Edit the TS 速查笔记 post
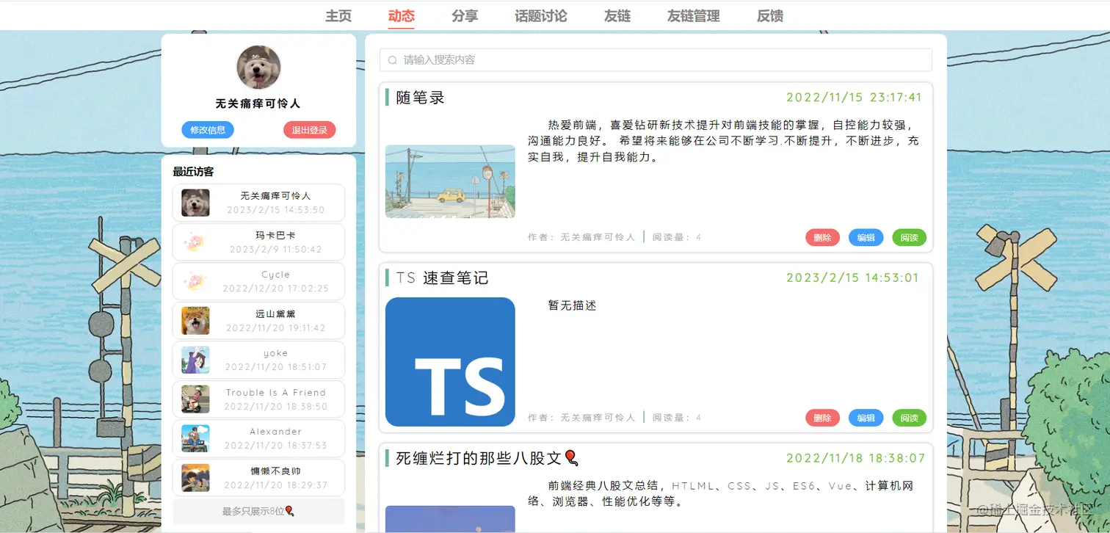1110x533 pixels. tap(866, 418)
